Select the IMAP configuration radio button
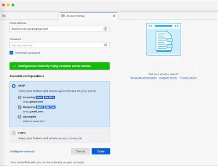This screenshot has height=167, width=218. pyautogui.click(x=14, y=86)
